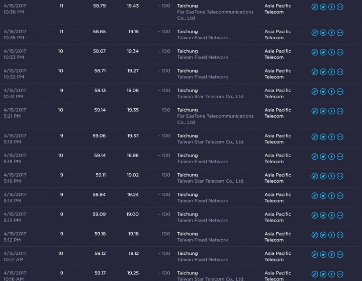The height and width of the screenshot is (281, 362).
Task: Share the 5:13 PM result on Facebook
Action: (331, 216)
